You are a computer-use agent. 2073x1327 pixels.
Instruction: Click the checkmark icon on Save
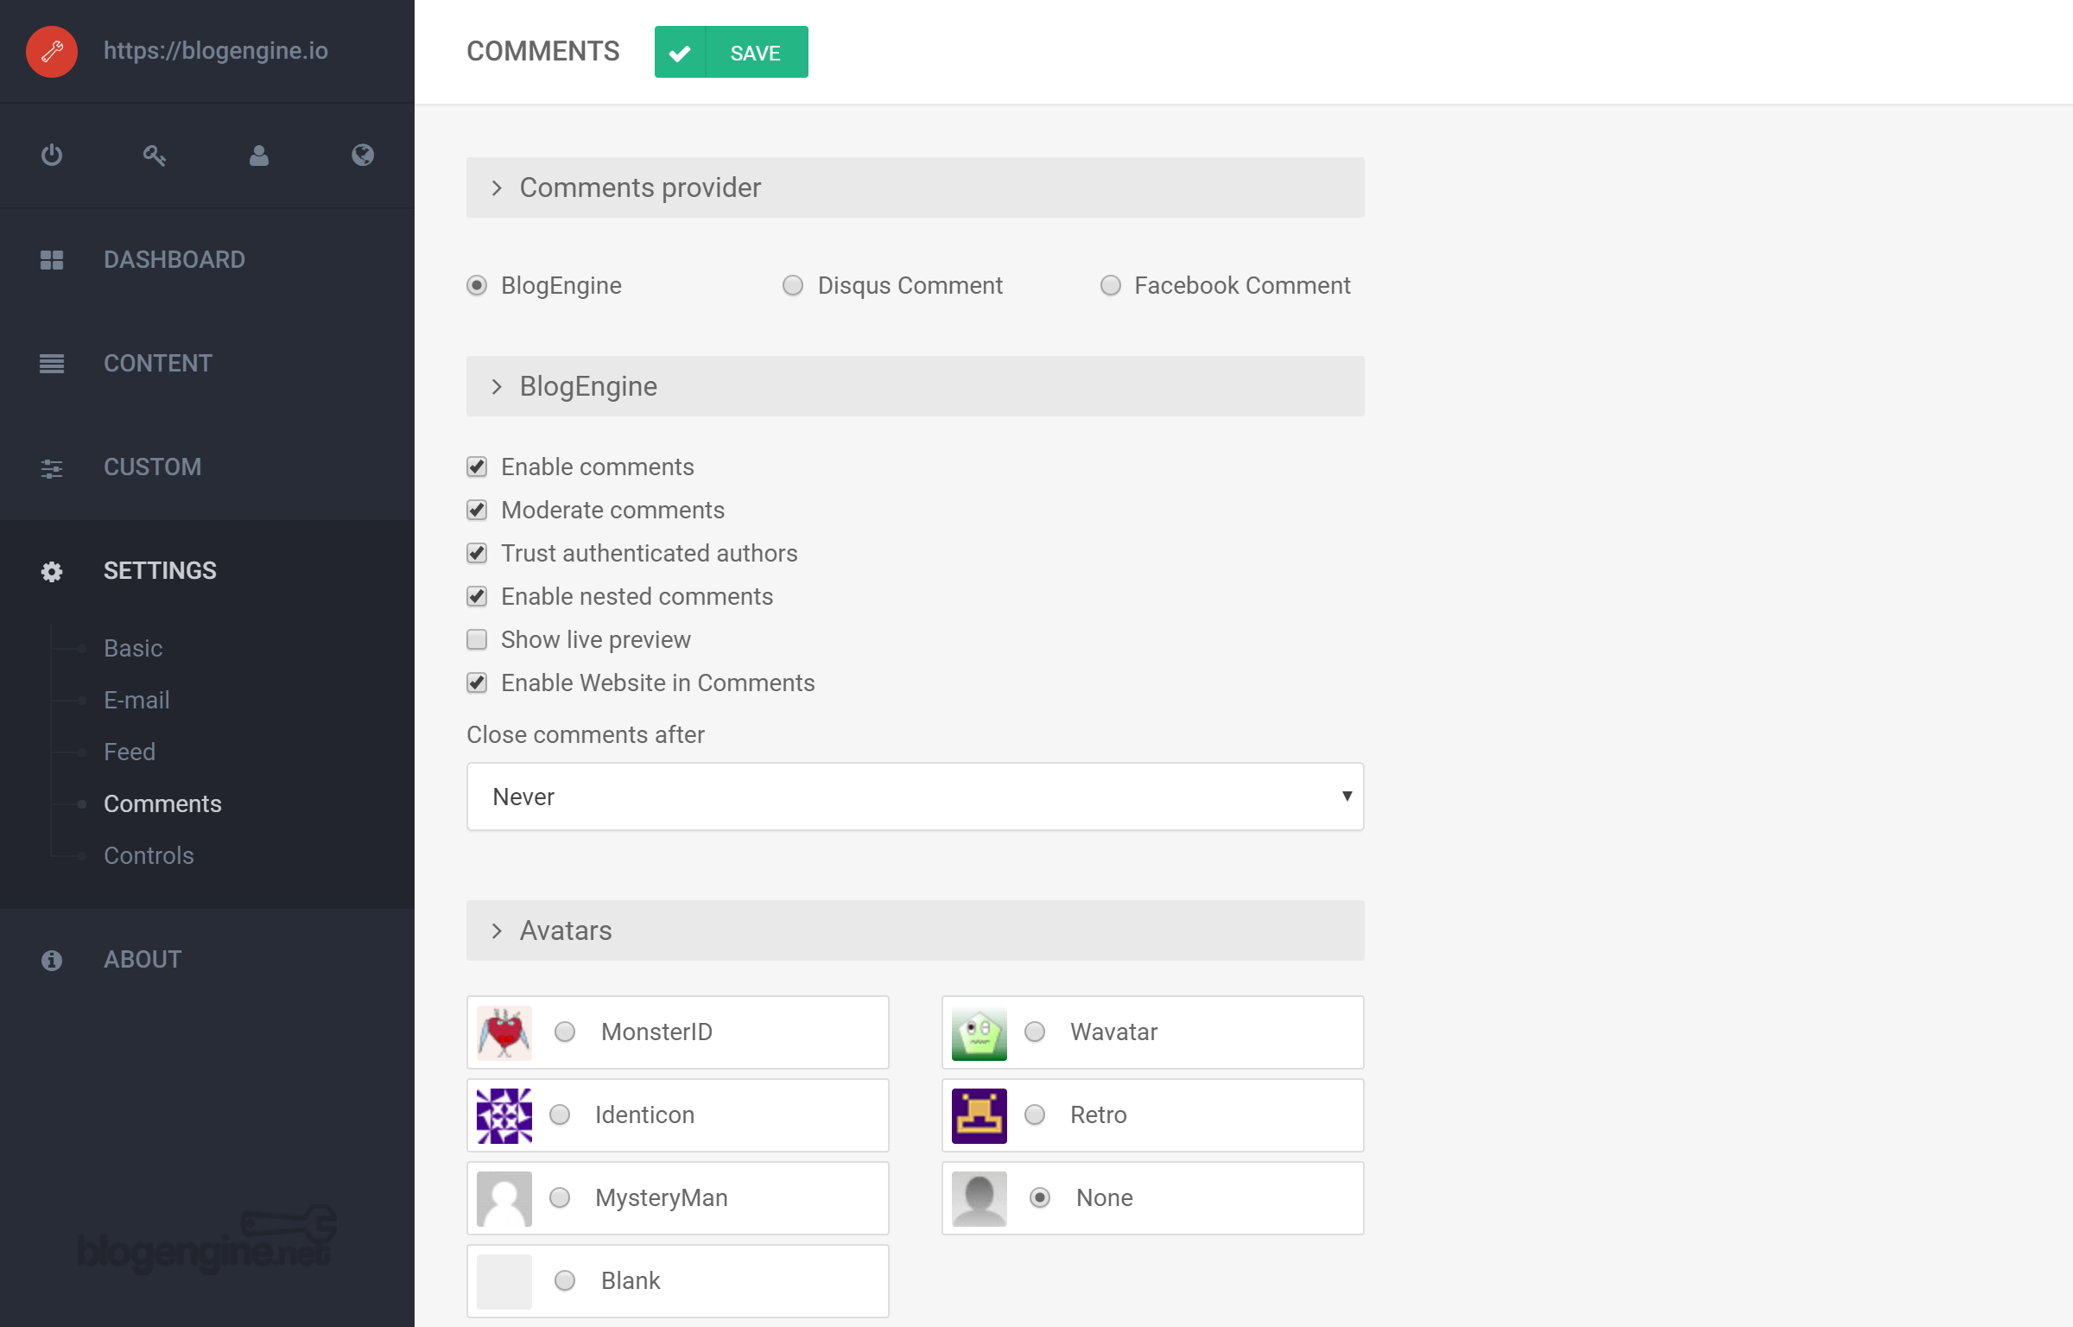coord(680,53)
